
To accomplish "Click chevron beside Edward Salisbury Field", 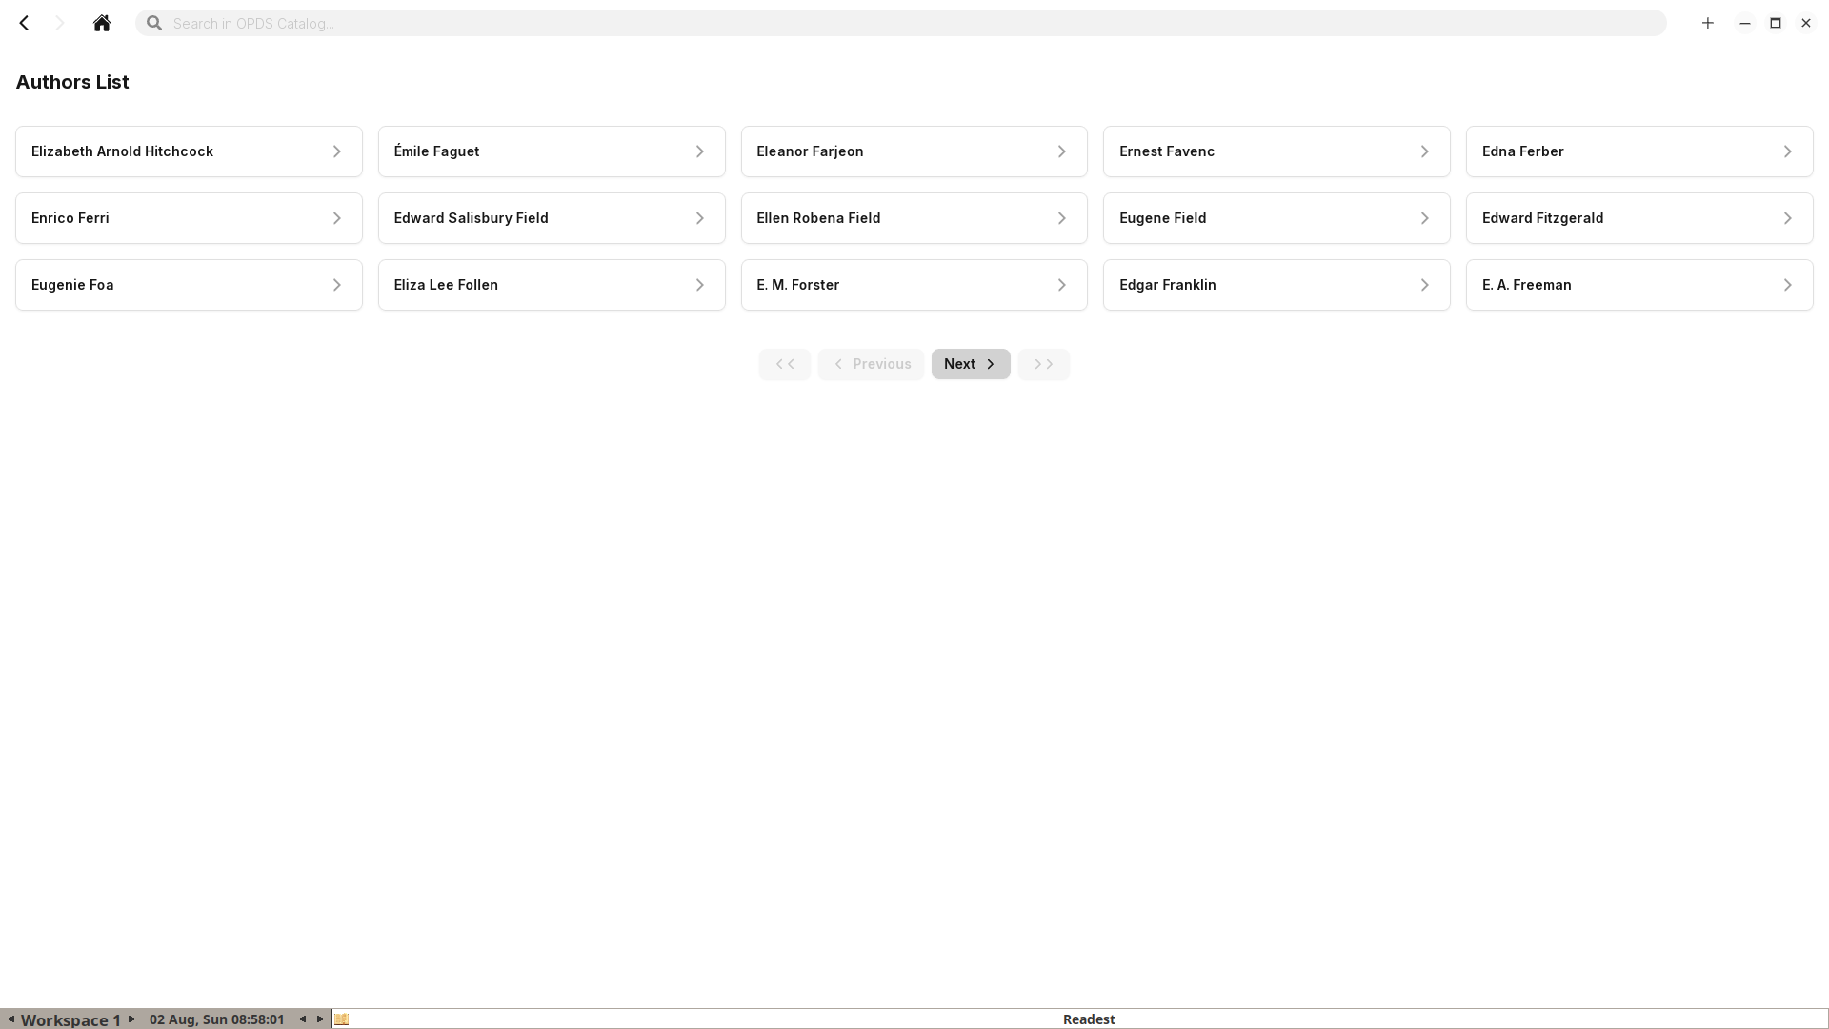I will point(699,218).
